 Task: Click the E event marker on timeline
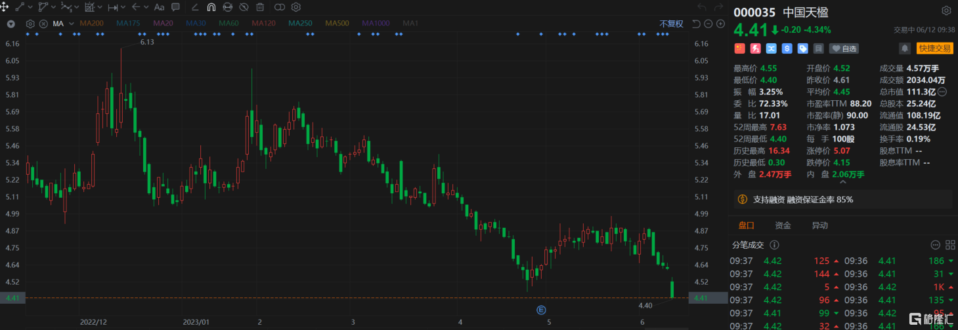point(542,309)
